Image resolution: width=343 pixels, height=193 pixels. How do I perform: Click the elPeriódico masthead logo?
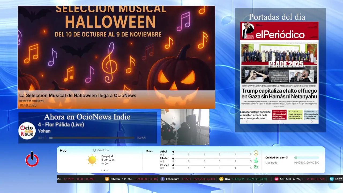(x=280, y=35)
